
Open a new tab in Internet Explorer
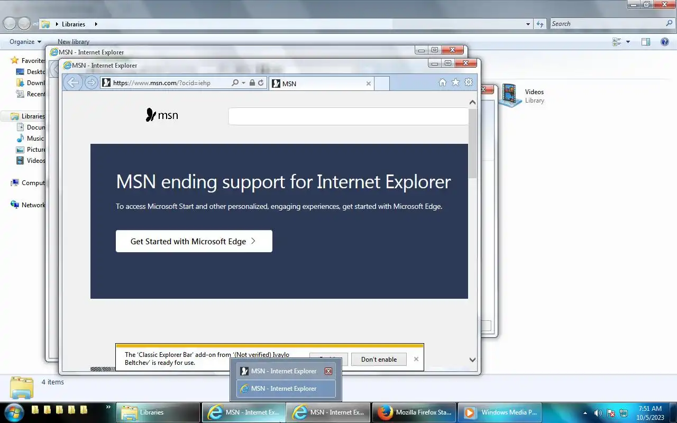click(382, 84)
